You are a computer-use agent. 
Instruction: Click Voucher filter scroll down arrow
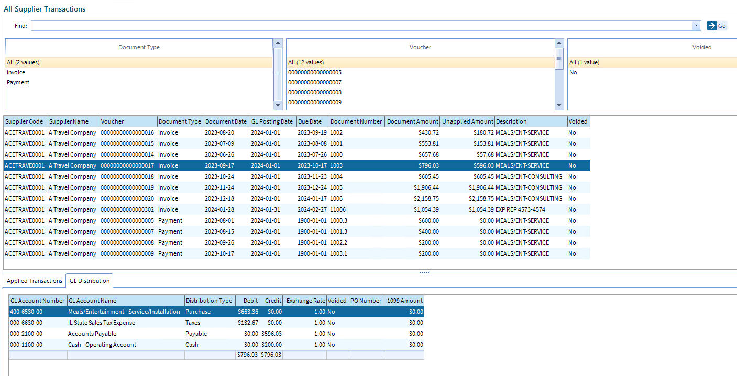coord(559,105)
